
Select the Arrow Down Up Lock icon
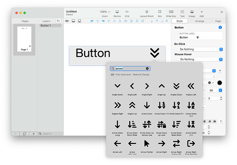point(161,124)
